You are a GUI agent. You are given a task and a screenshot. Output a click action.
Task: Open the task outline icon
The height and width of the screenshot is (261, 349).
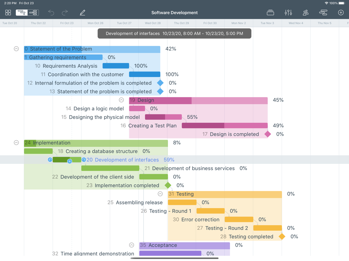[x=323, y=13]
